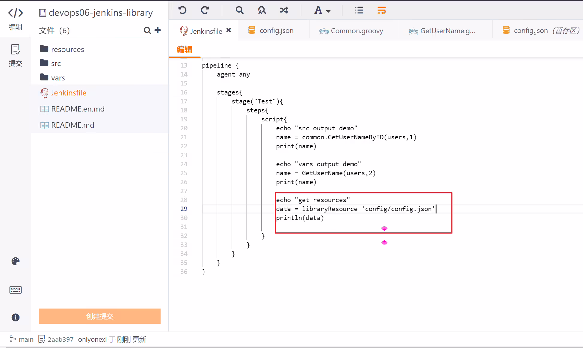Add a new file with plus icon

pos(158,30)
